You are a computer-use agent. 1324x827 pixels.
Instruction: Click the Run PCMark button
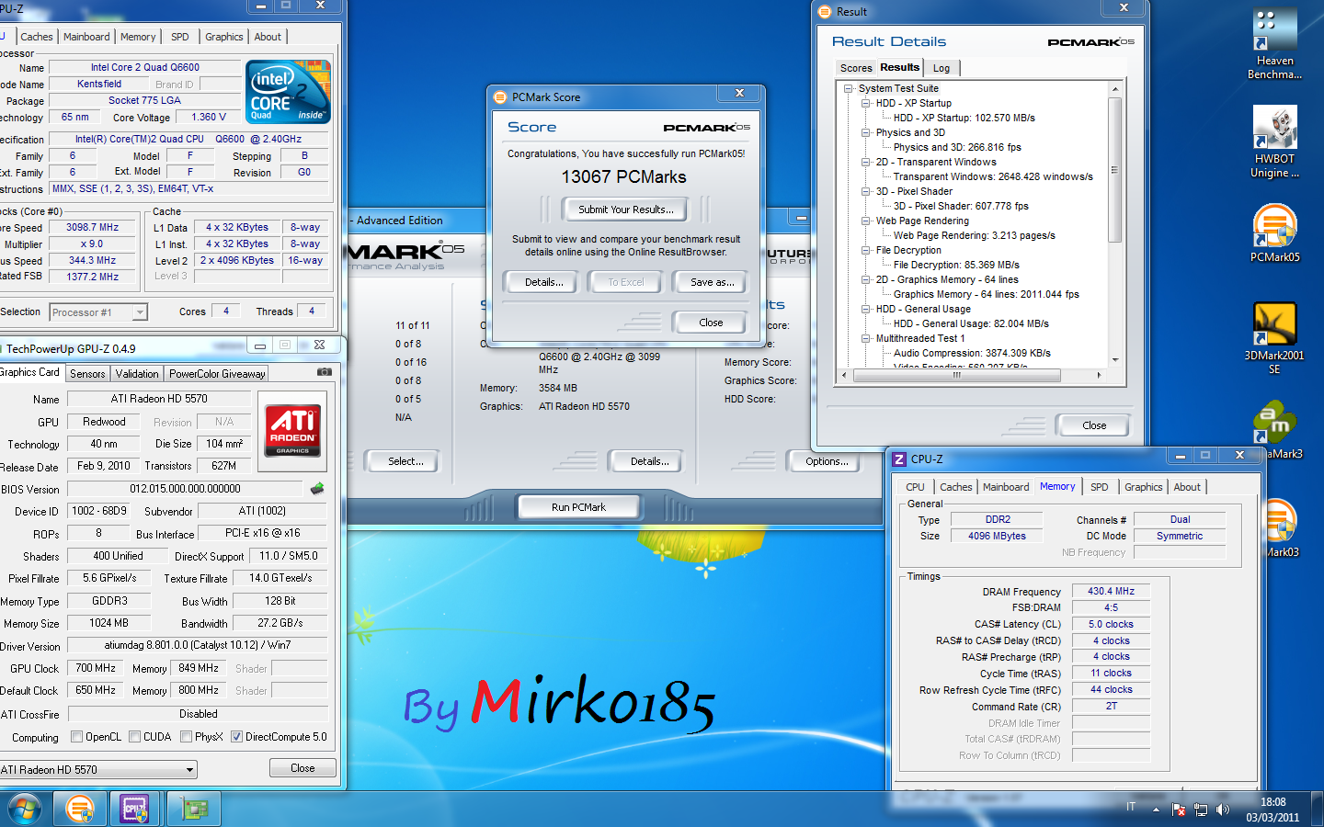(x=578, y=507)
